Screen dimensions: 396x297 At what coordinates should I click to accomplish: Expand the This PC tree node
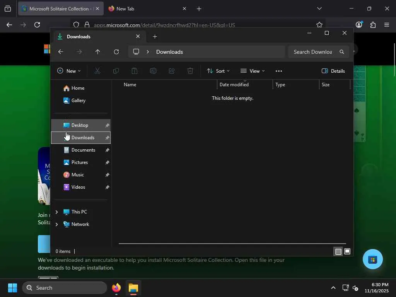coord(56,212)
